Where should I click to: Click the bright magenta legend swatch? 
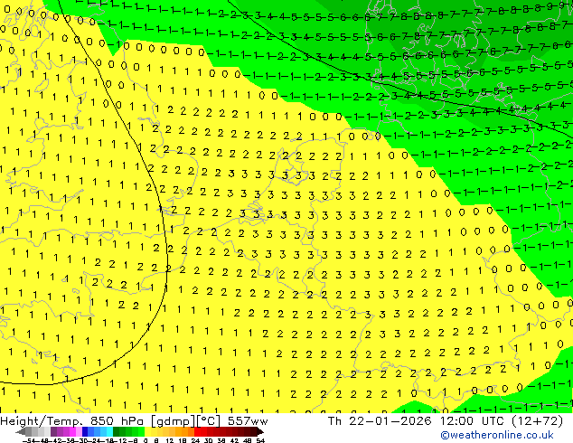click(x=72, y=431)
